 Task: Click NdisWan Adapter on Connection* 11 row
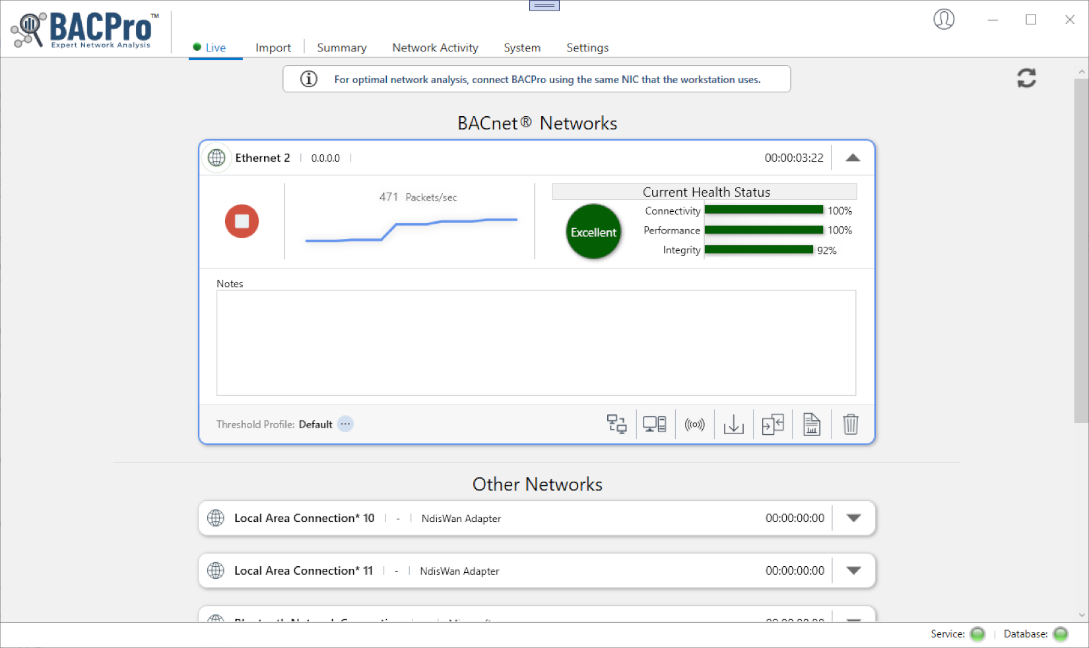[x=459, y=571]
